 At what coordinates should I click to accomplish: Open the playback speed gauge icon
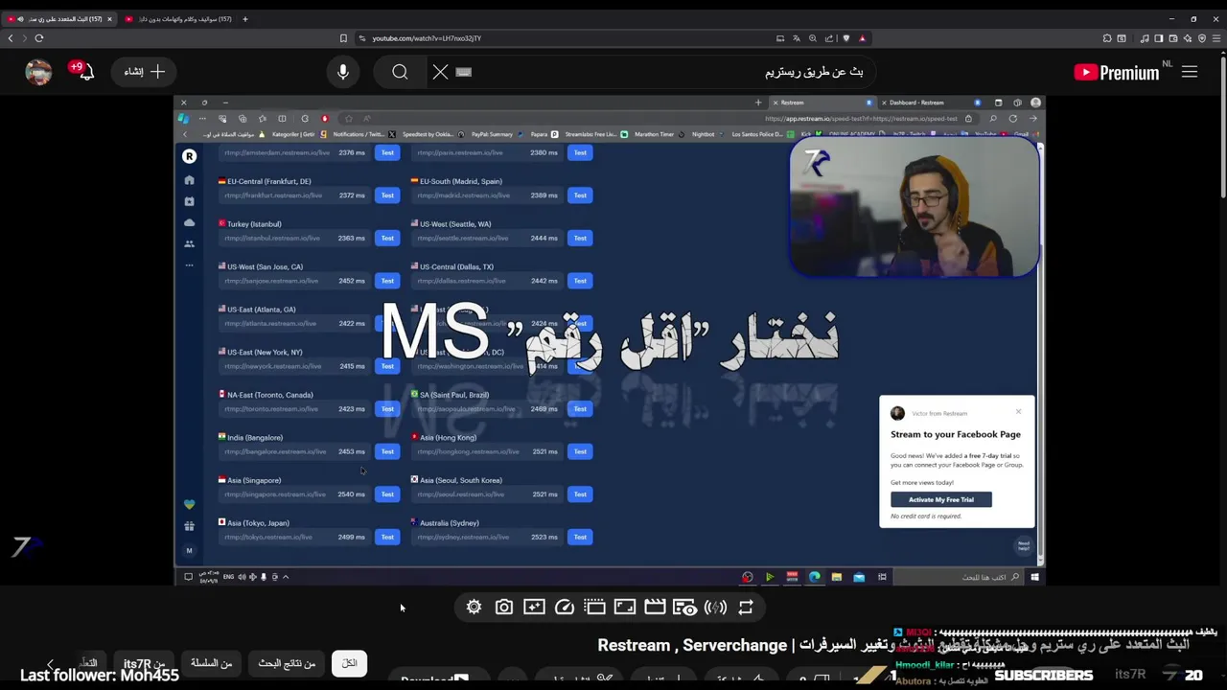click(x=565, y=607)
